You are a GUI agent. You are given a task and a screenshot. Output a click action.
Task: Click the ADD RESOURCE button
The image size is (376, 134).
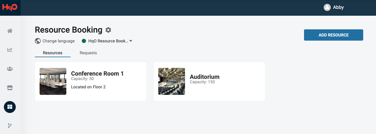coord(333,35)
